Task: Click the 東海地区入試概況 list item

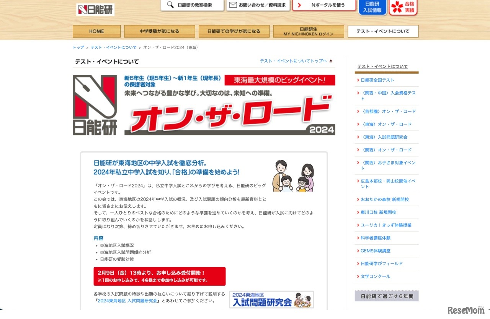Action: point(117,245)
